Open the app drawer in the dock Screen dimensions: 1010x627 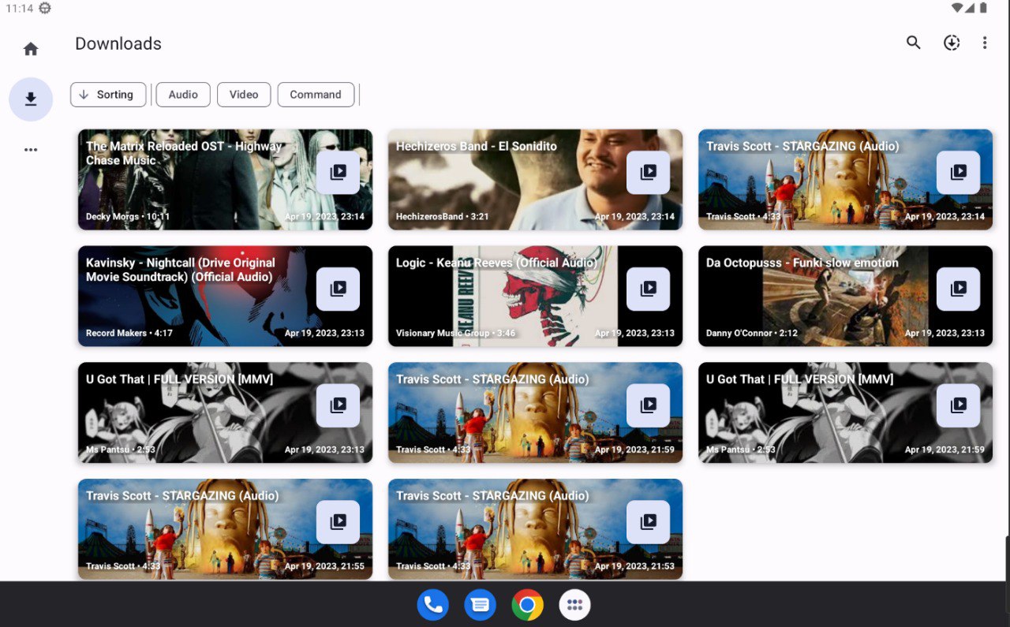point(575,605)
